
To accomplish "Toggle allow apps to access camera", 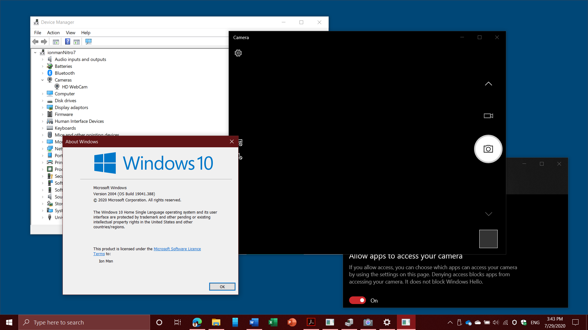I will tap(357, 300).
